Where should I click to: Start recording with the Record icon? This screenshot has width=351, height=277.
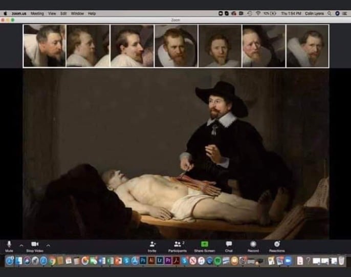[x=253, y=244]
